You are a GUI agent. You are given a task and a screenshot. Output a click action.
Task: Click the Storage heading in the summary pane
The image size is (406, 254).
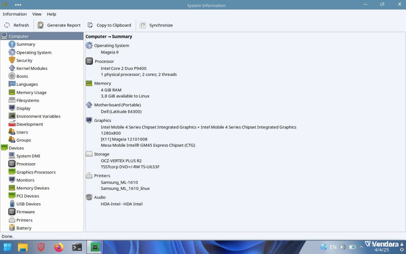[101, 154]
